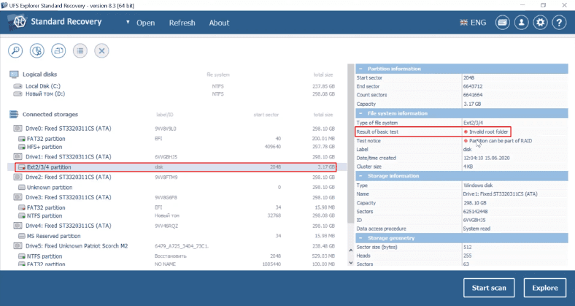Image resolution: width=575 pixels, height=306 pixels.
Task: Click the Logical disks section icon
Action: tap(14, 74)
